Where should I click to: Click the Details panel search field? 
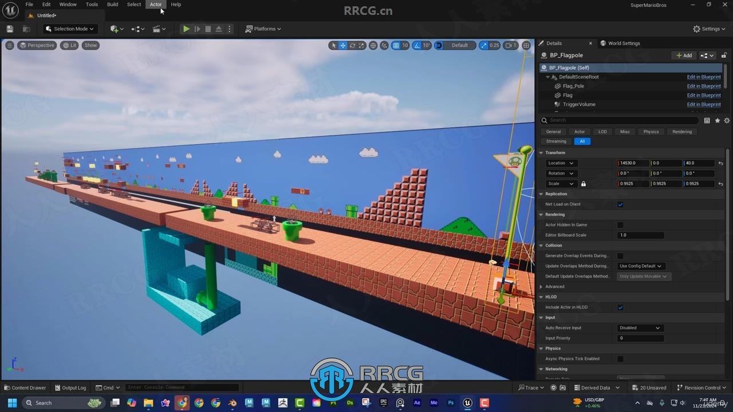tap(620, 120)
